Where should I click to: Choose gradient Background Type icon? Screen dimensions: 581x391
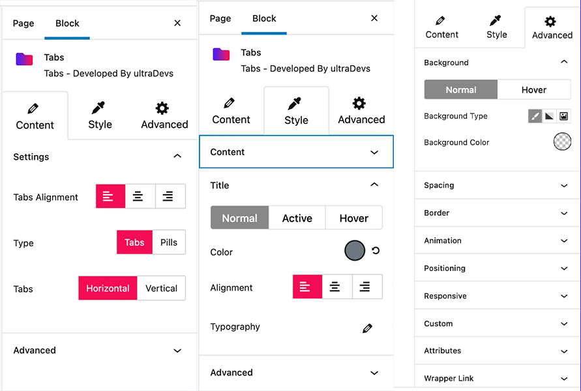(549, 116)
